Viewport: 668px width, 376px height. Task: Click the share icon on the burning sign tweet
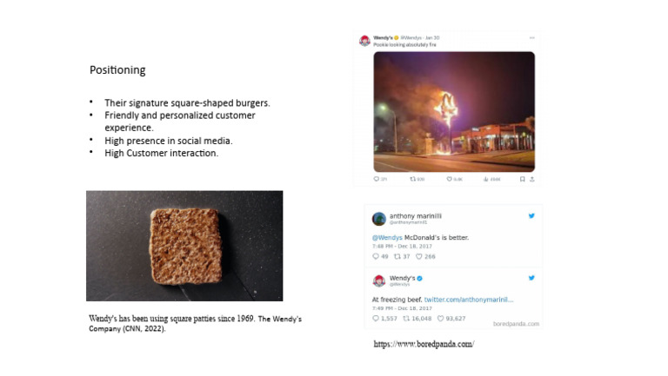tap(531, 179)
